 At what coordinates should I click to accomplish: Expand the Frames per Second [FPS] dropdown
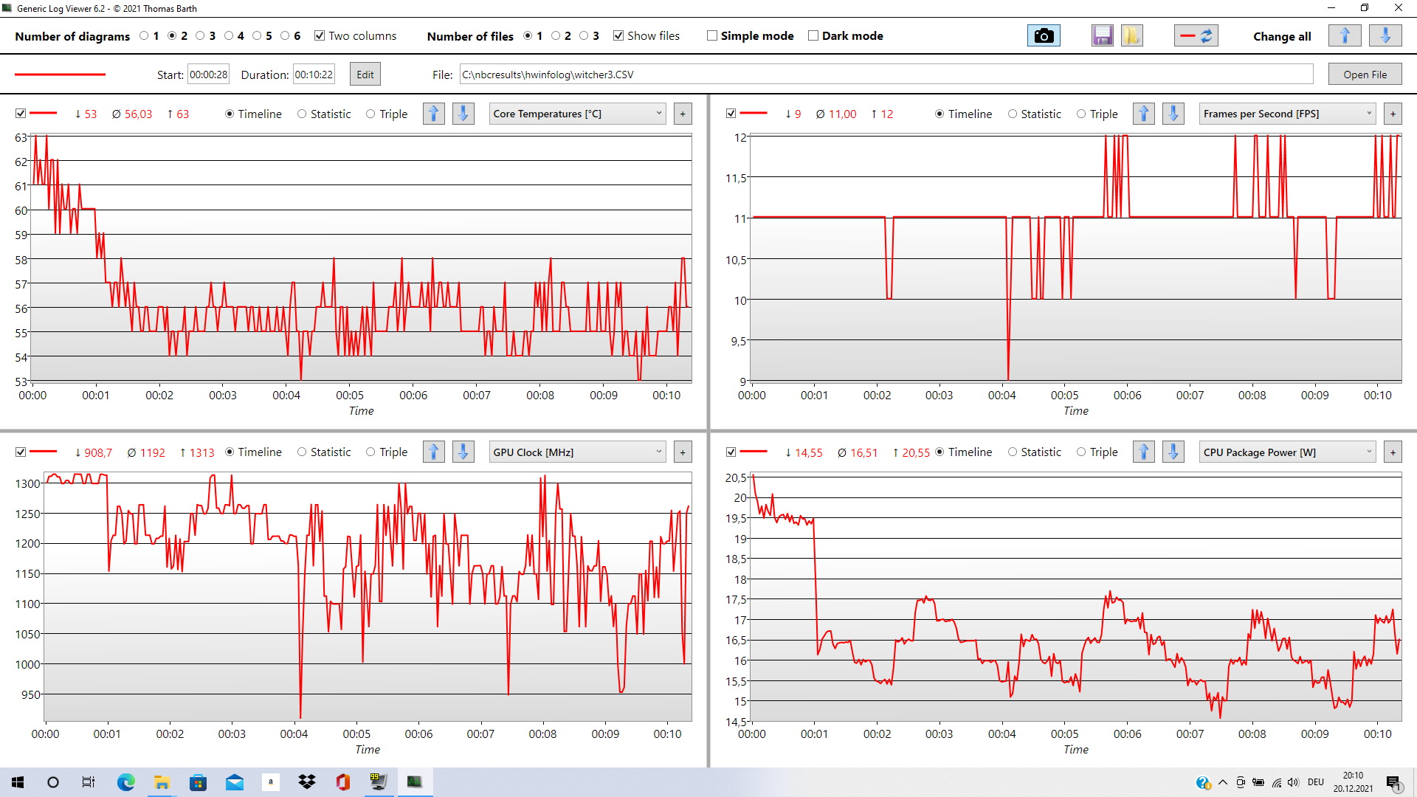[1287, 114]
